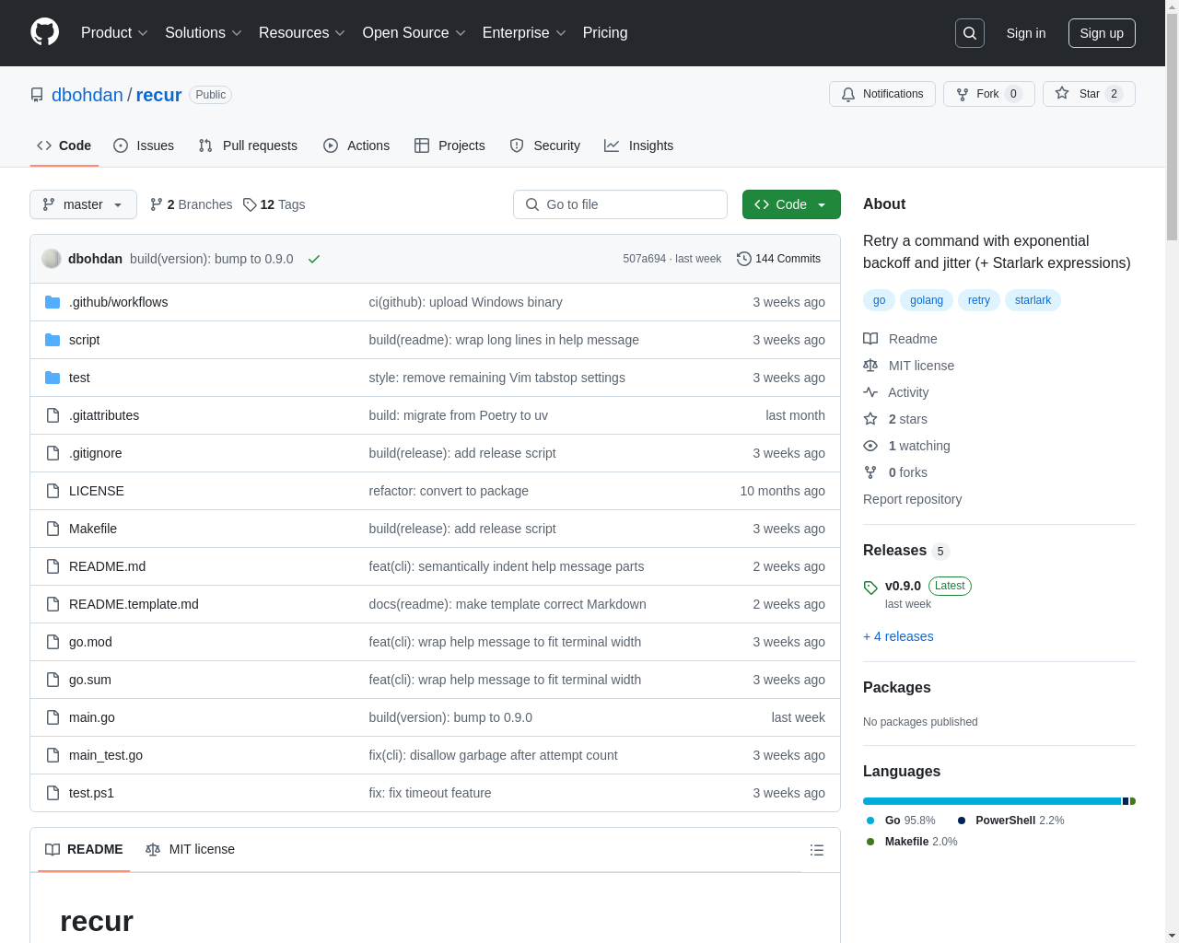Open the MIT license link in About

[908, 366]
